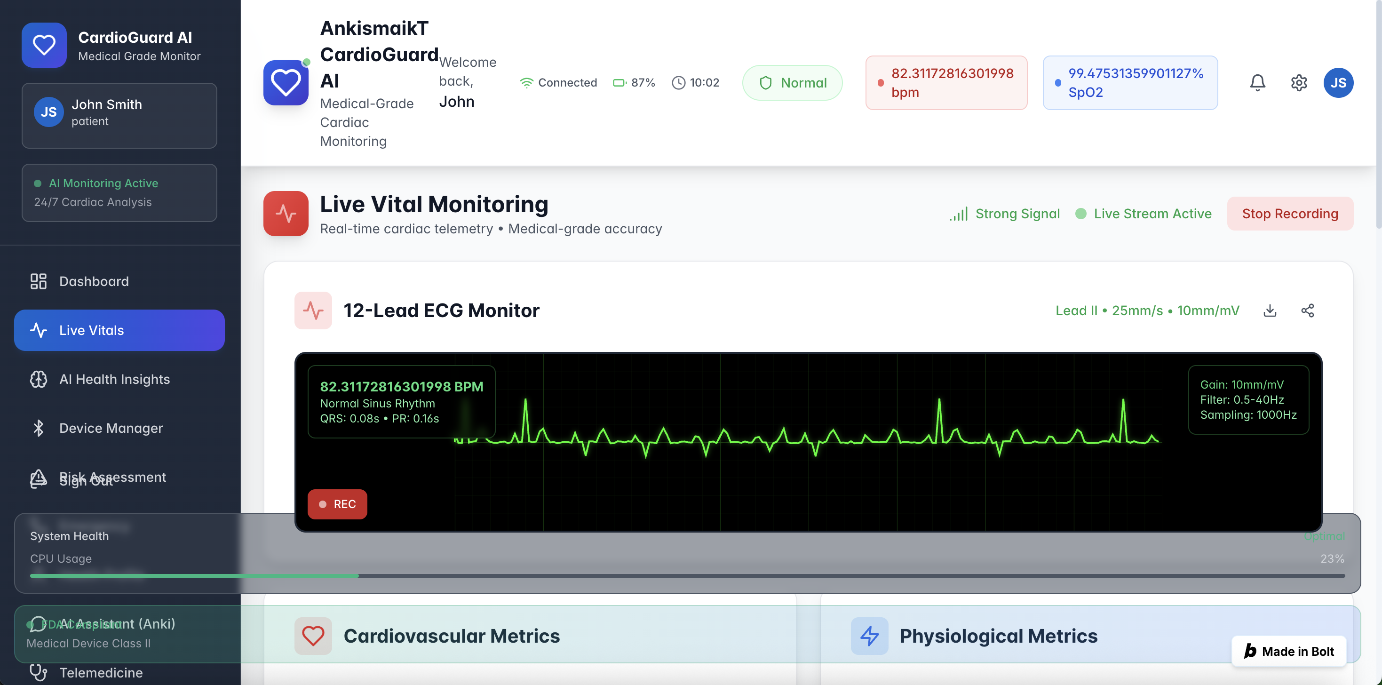Download the ECG recording

tap(1269, 311)
